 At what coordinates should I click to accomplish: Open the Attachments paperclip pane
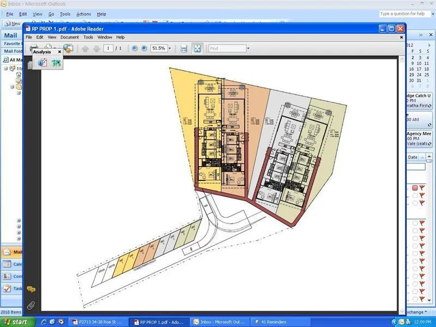31,305
